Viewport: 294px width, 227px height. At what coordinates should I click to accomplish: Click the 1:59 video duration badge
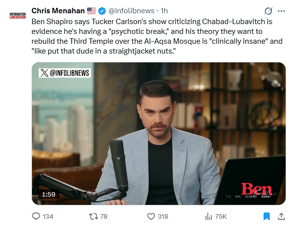(x=49, y=194)
